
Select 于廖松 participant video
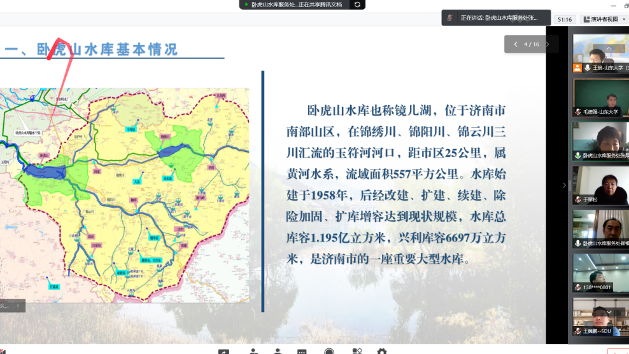[600, 184]
